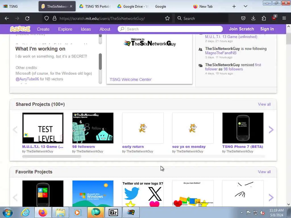Click the Firefox taskbar icon
This screenshot has width=291, height=218.
tap(43, 212)
